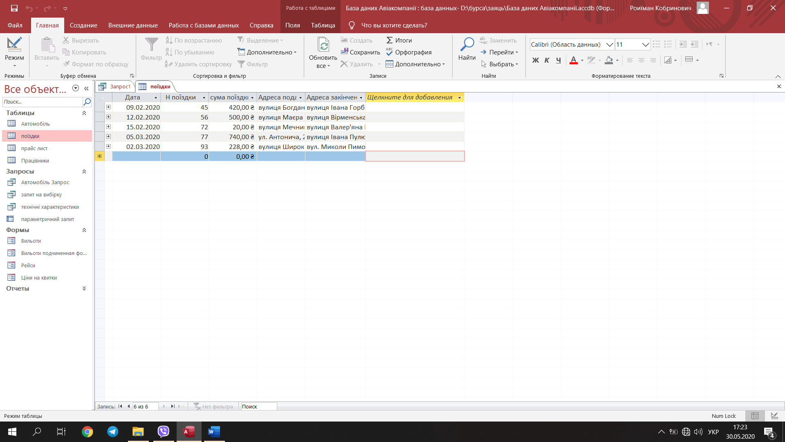Collapse the Запросы group in navigation pane

[84, 171]
